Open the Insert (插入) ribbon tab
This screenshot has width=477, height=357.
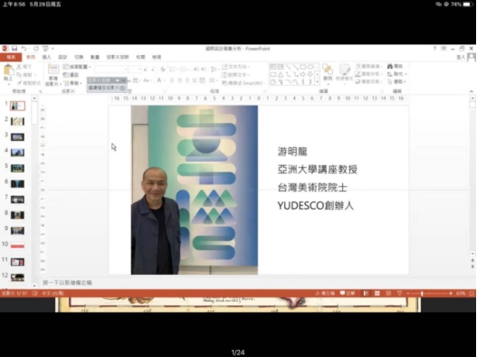(x=46, y=57)
